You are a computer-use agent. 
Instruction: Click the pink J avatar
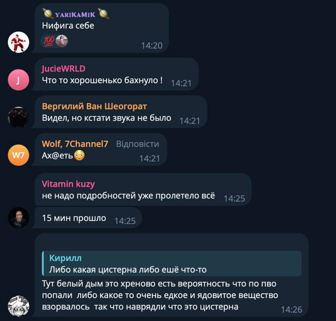(18, 80)
